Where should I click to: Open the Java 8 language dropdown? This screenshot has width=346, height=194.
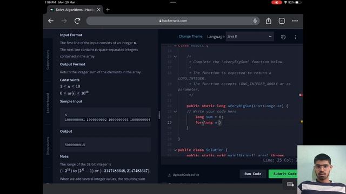tap(250, 37)
